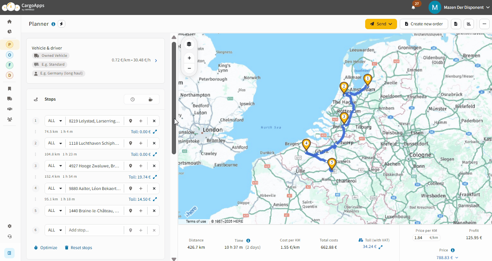Viewport: 492px width, 261px height.
Task: Toggle the coffee break option in Stops
Action: [151, 99]
